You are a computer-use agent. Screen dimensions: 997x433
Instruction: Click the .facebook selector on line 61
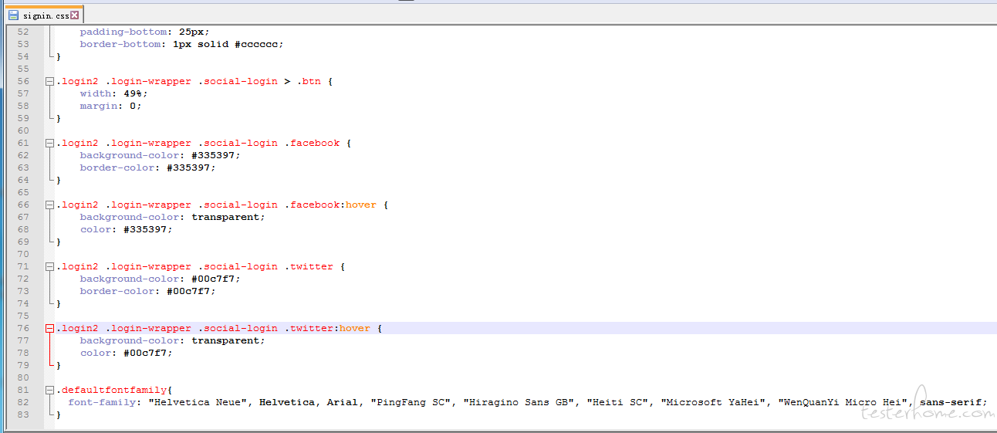pos(312,143)
